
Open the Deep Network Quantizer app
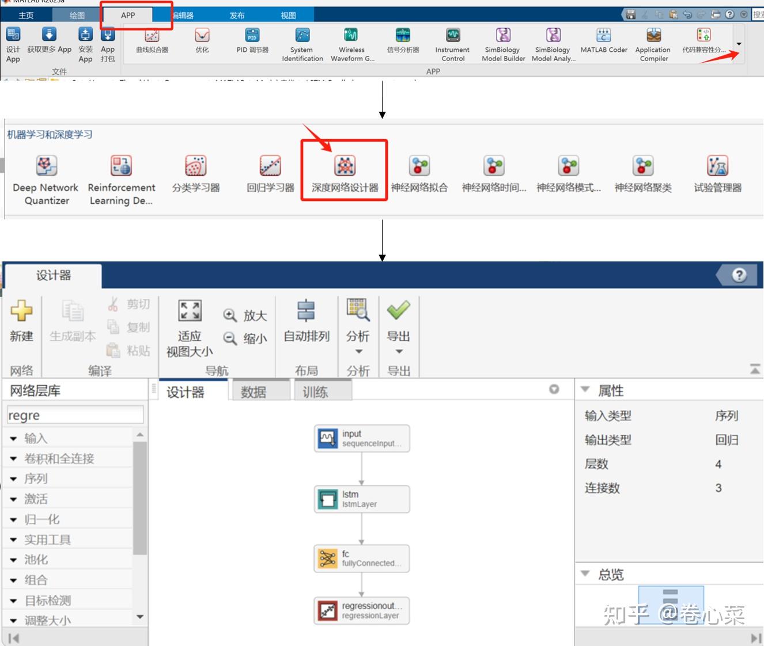(46, 167)
